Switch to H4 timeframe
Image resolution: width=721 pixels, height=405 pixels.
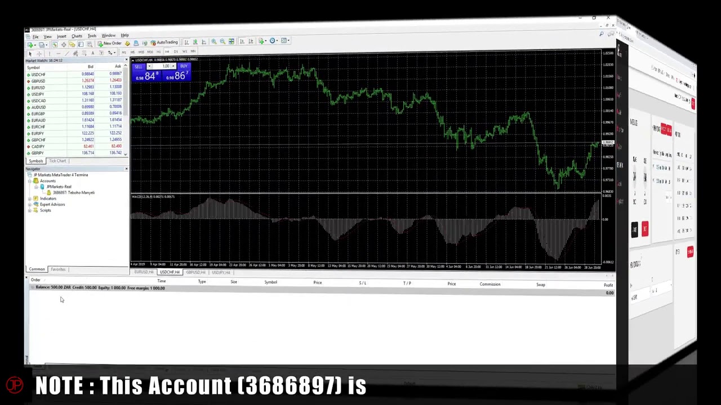click(x=167, y=52)
